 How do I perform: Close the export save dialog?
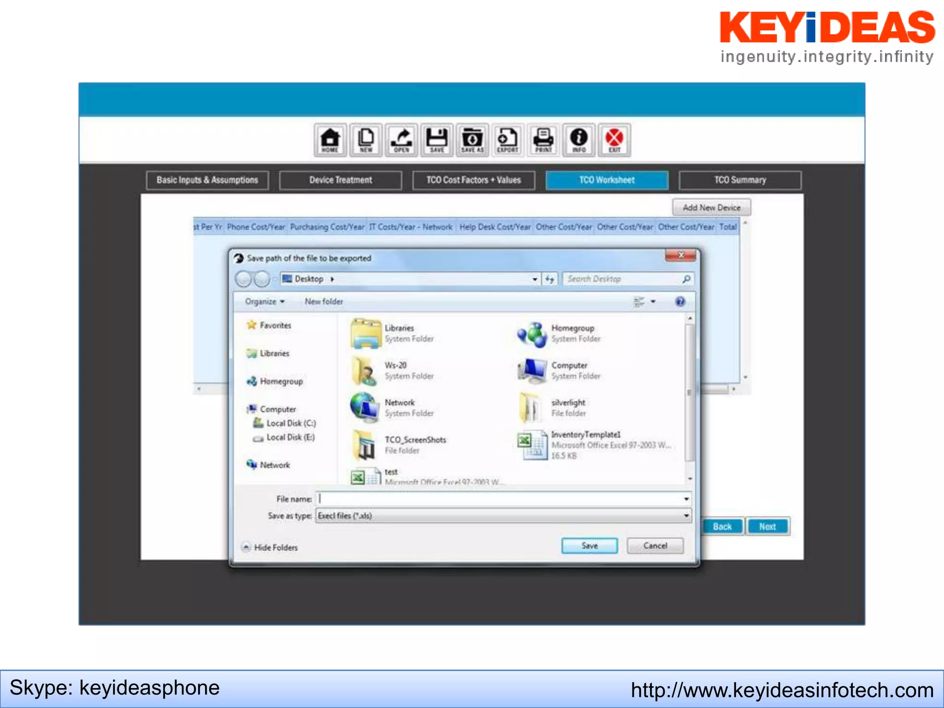[x=680, y=255]
